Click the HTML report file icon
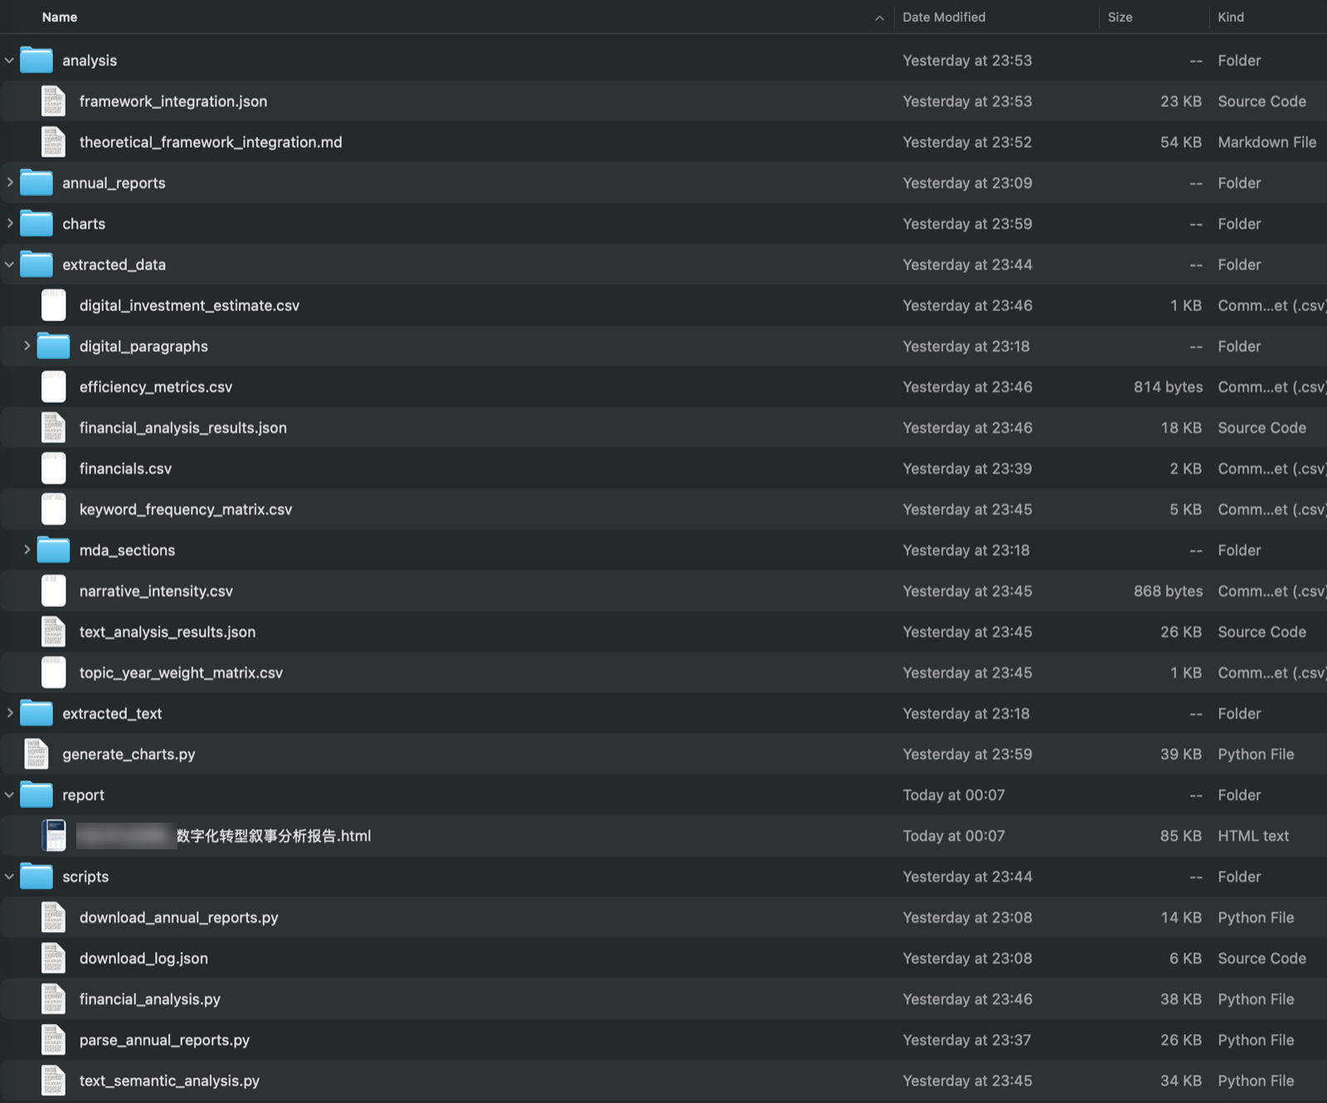Viewport: 1327px width, 1103px height. pyautogui.click(x=54, y=836)
